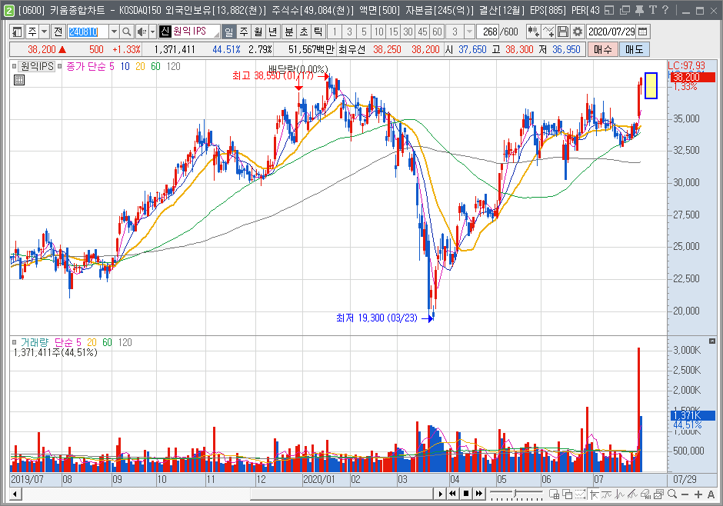
Task: Click the 매도 sell button
Action: coord(634,49)
